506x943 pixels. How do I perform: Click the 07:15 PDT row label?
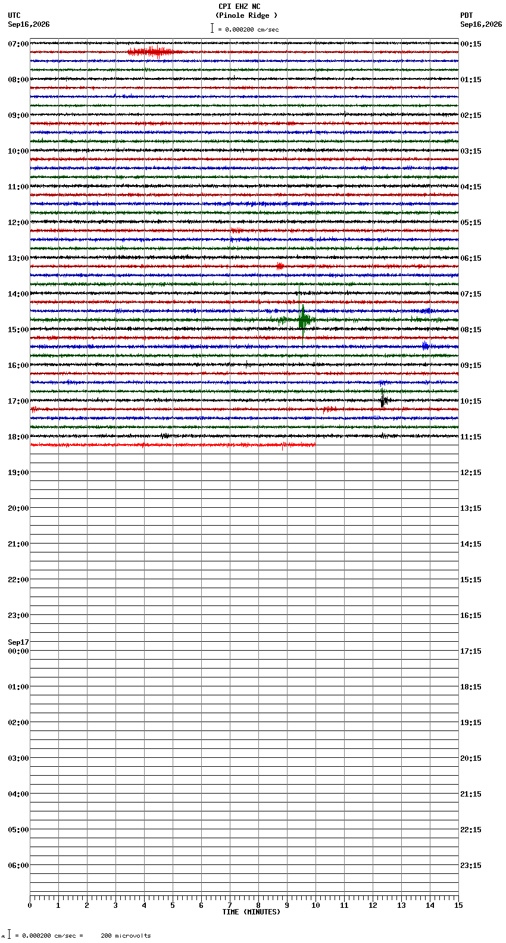coord(471,294)
